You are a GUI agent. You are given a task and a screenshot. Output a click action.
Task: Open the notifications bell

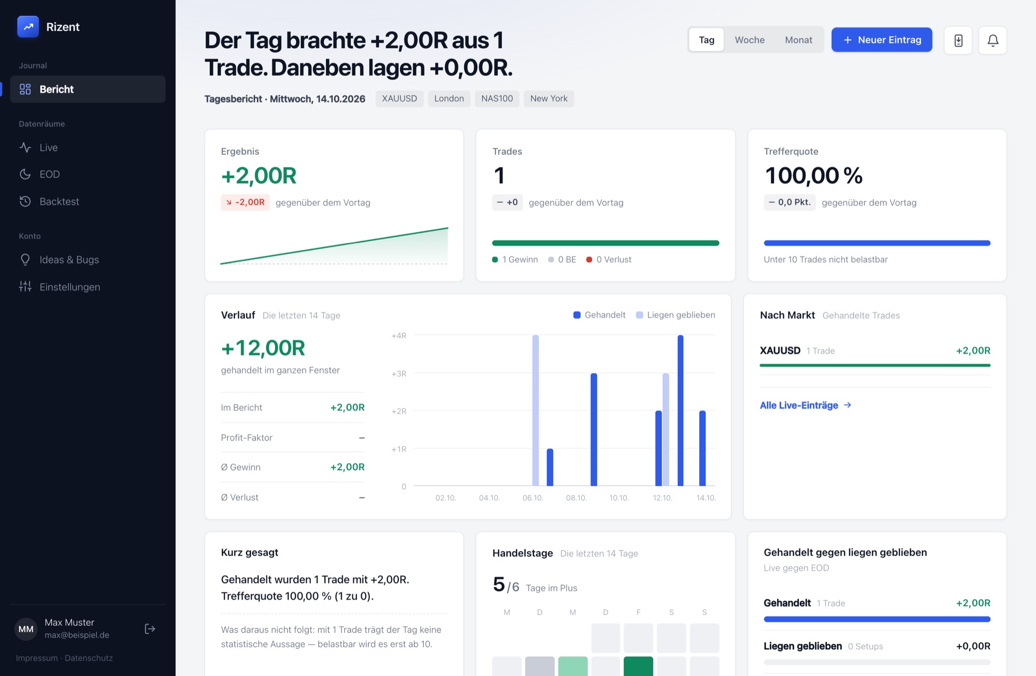(992, 40)
